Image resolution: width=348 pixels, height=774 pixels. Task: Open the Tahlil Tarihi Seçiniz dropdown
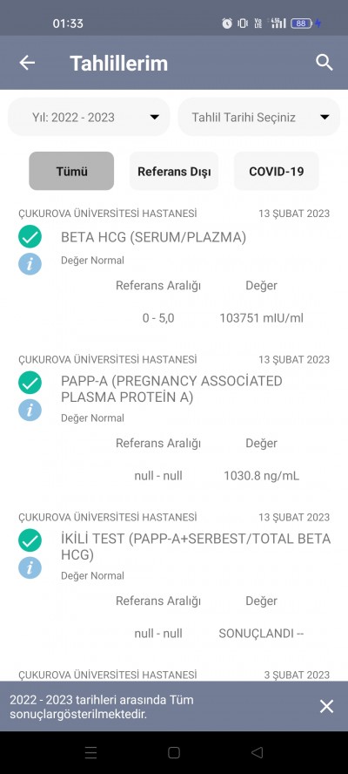click(258, 117)
